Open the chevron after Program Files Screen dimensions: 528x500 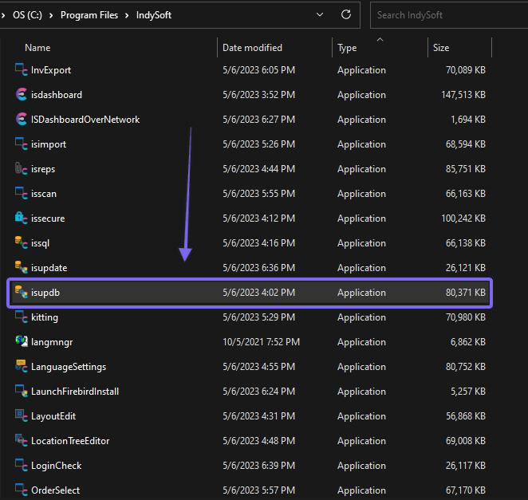tap(126, 15)
